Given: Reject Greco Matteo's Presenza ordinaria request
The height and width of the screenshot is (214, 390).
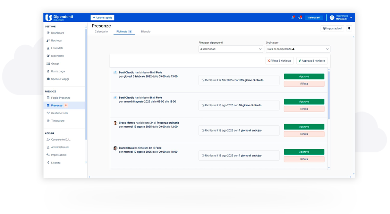Looking at the screenshot, I should coord(304,134).
